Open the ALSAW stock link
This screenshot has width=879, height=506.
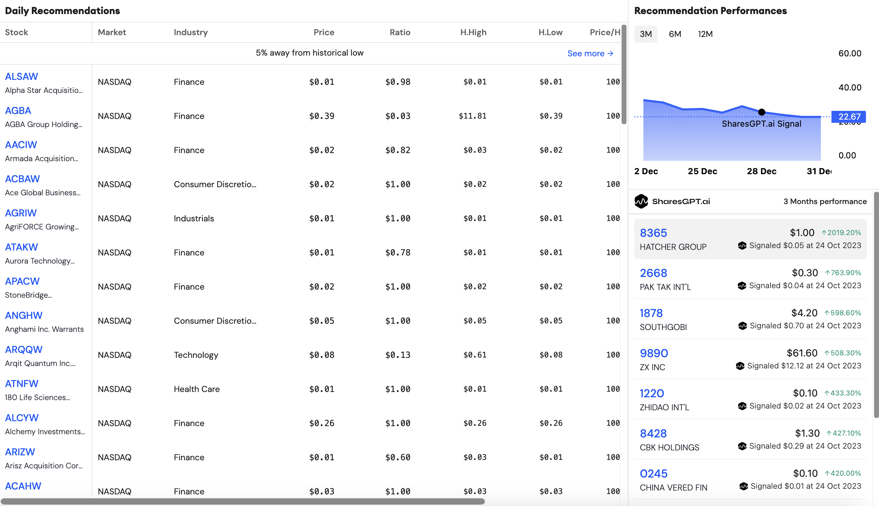tap(21, 76)
